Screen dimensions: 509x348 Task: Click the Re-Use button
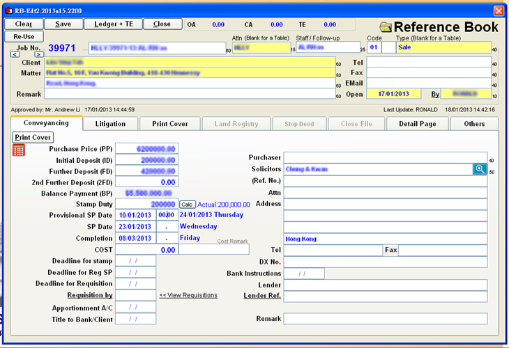pyautogui.click(x=24, y=37)
